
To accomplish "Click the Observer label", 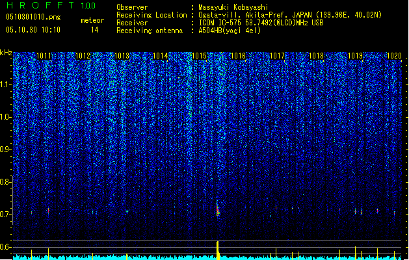I will click(132, 7).
